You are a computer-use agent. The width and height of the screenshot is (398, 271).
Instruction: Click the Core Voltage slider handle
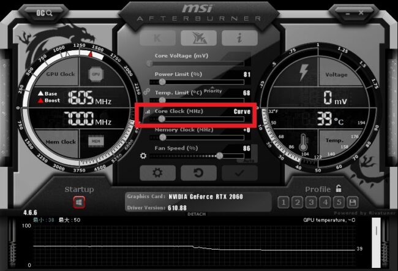[149, 64]
